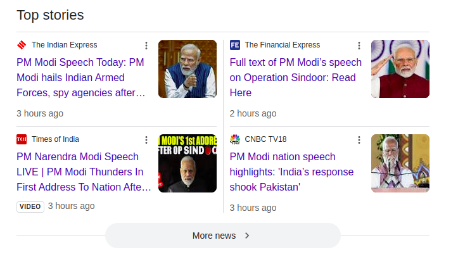
Task: Click The Financial Express FE icon
Action: pos(235,45)
